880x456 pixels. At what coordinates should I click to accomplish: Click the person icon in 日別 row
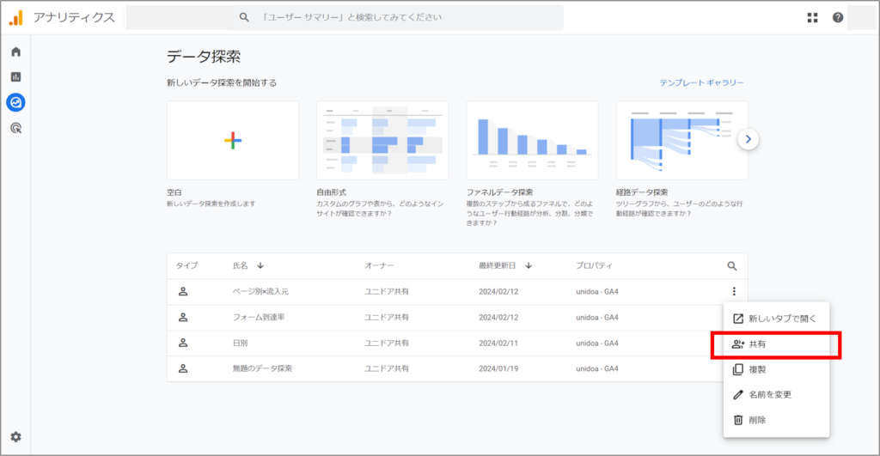(183, 344)
